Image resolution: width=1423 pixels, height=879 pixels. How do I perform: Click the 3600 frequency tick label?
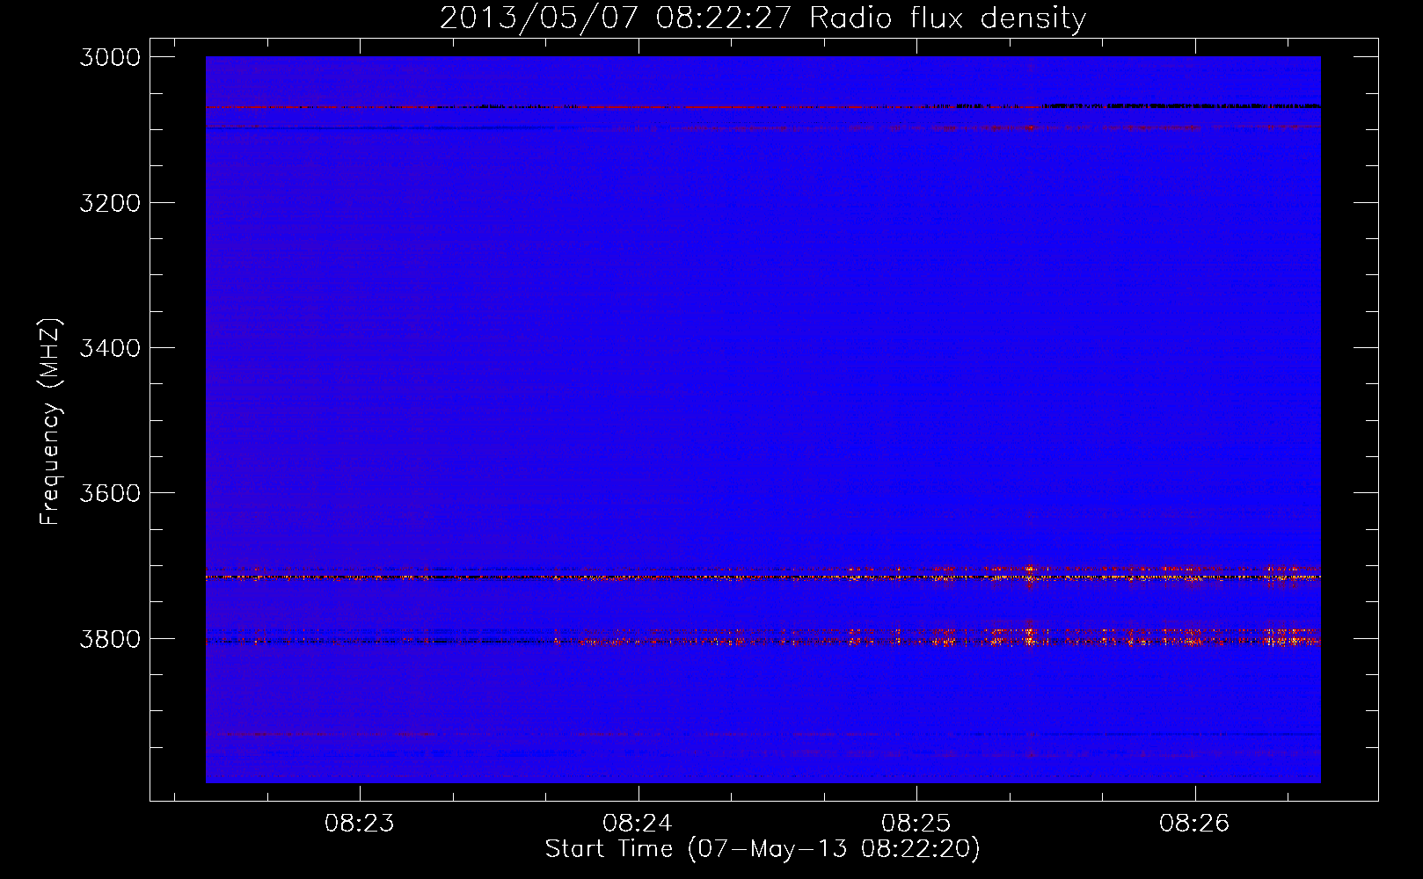point(110,493)
